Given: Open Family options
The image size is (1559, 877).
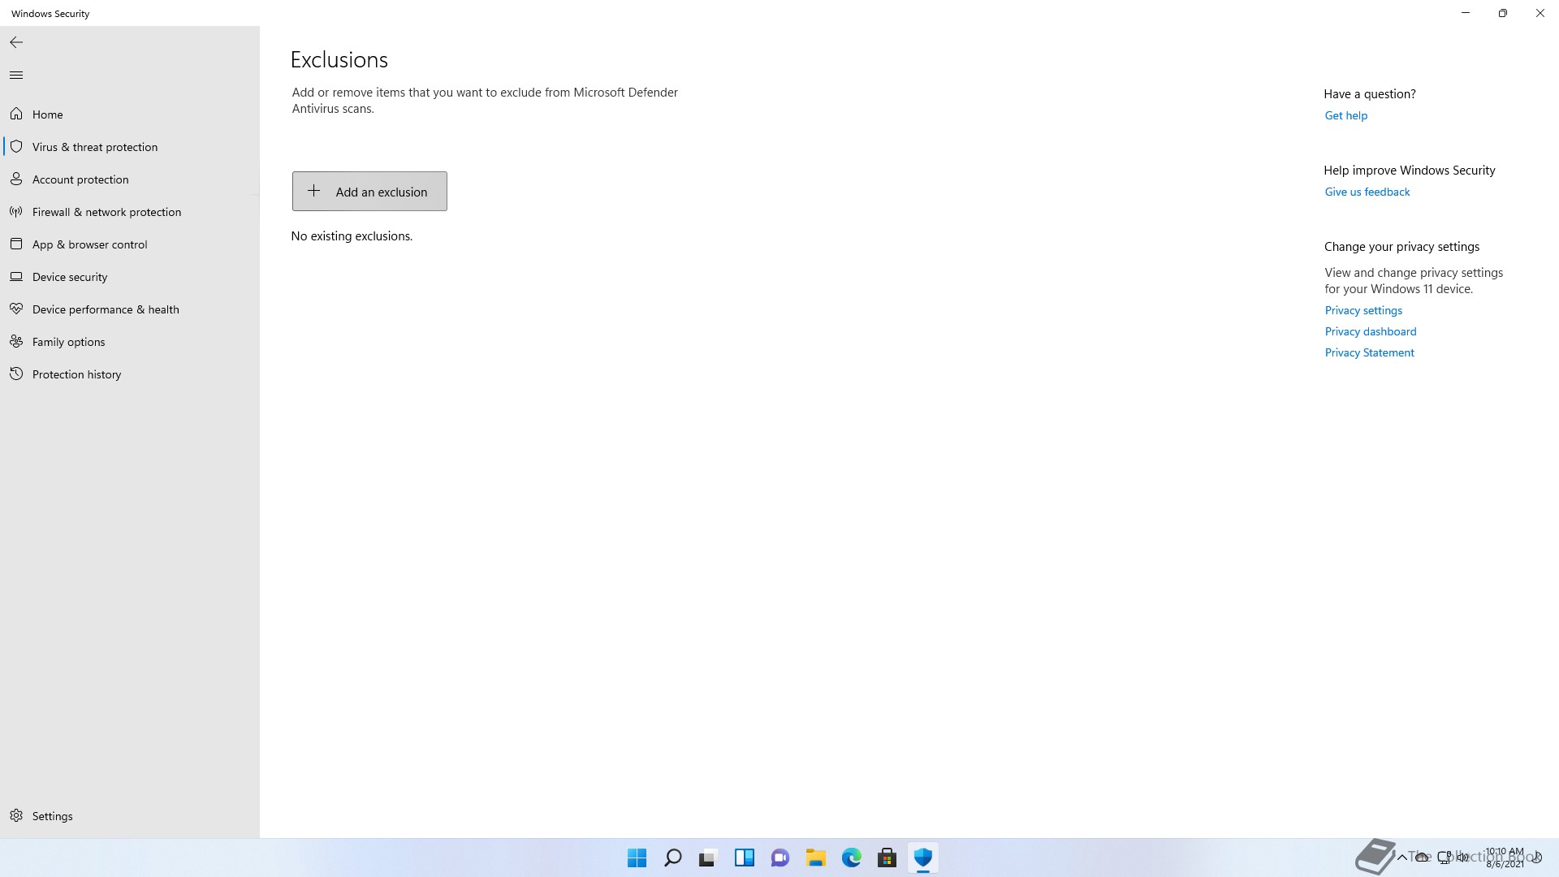Looking at the screenshot, I should coord(130,342).
